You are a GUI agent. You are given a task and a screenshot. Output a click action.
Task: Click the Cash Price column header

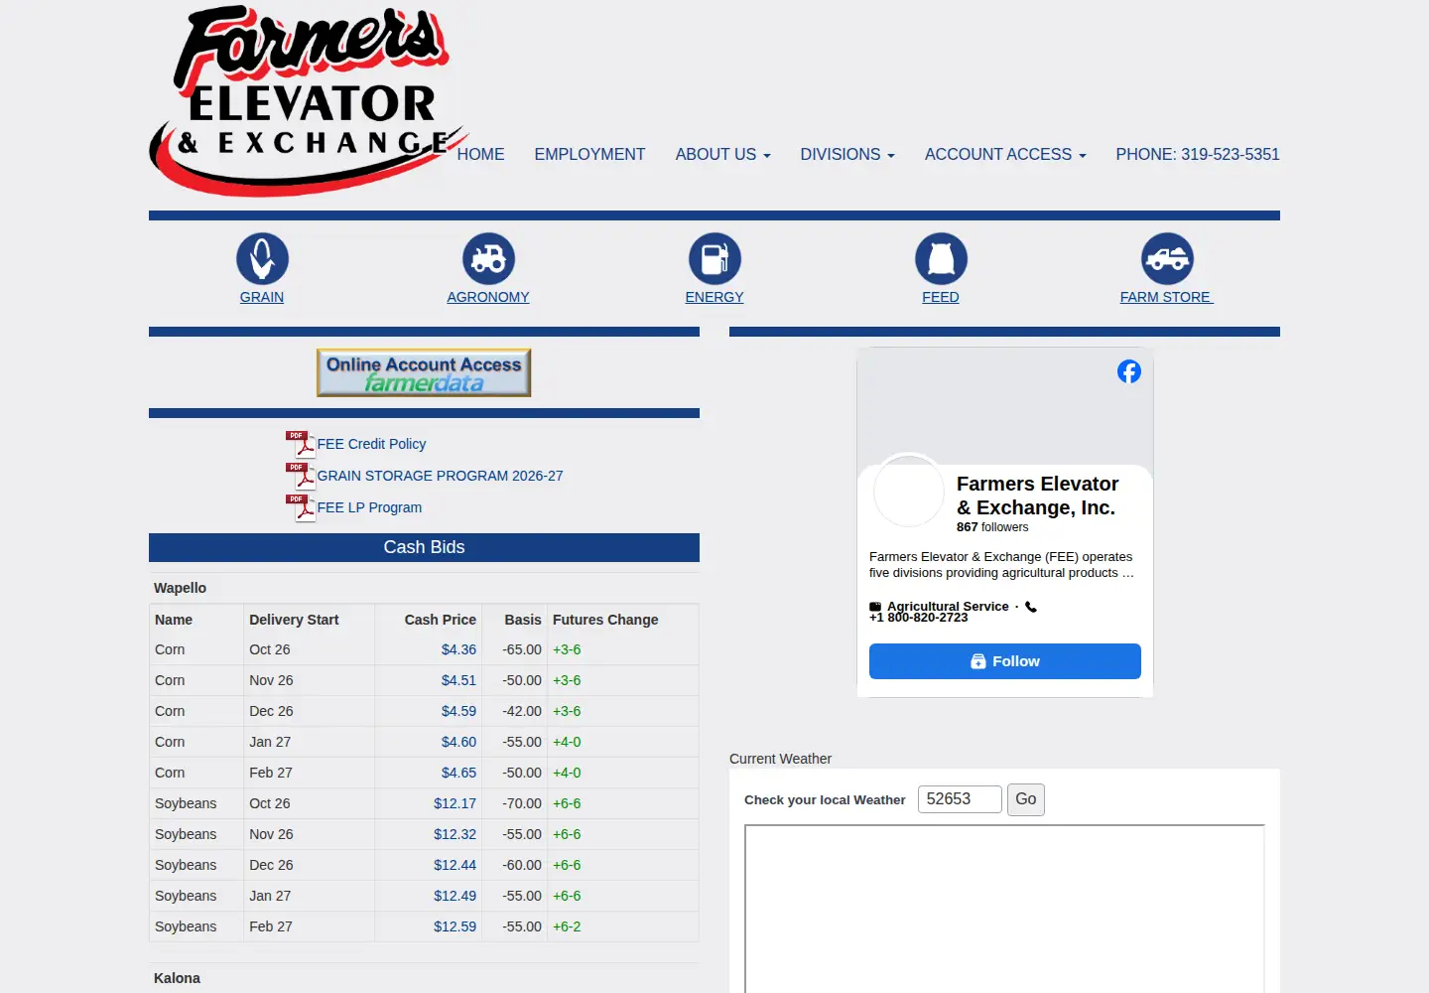click(x=440, y=620)
